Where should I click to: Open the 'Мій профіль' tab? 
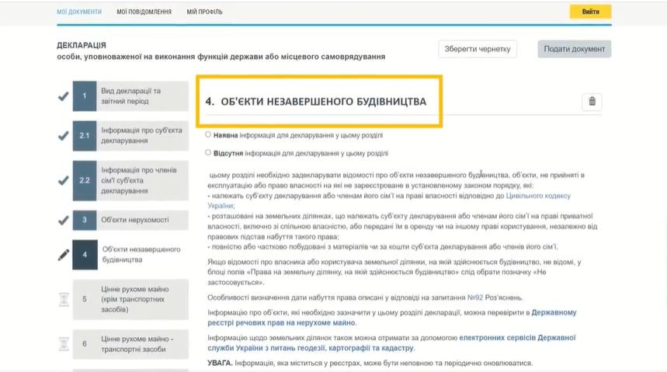(205, 12)
